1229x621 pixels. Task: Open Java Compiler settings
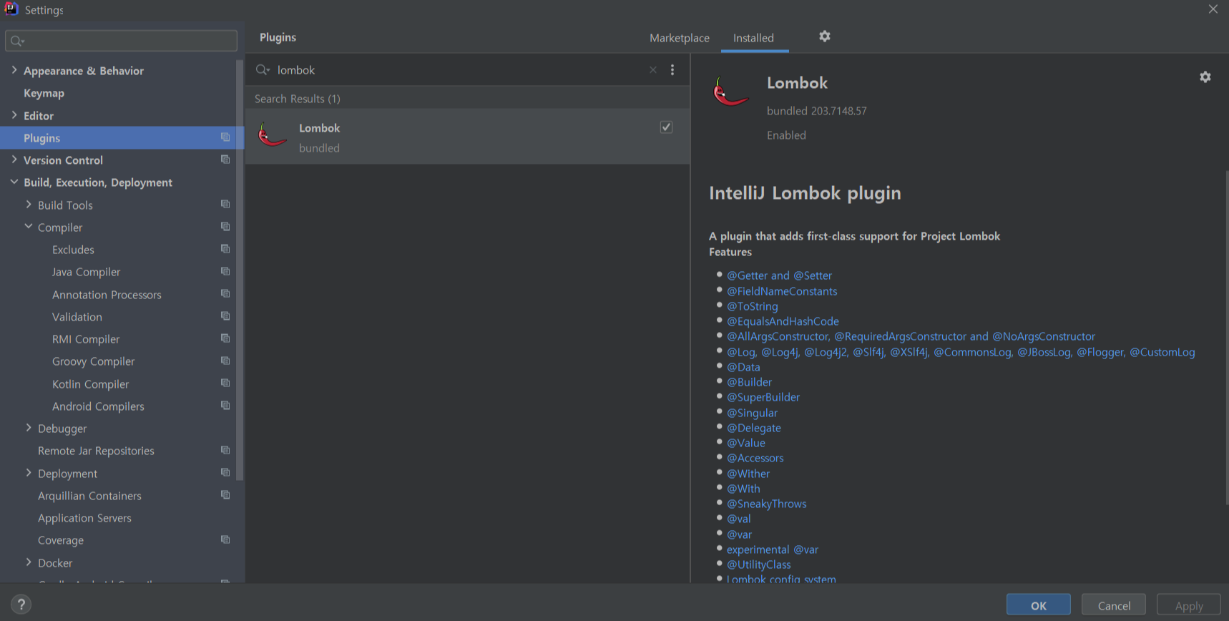[x=86, y=272]
